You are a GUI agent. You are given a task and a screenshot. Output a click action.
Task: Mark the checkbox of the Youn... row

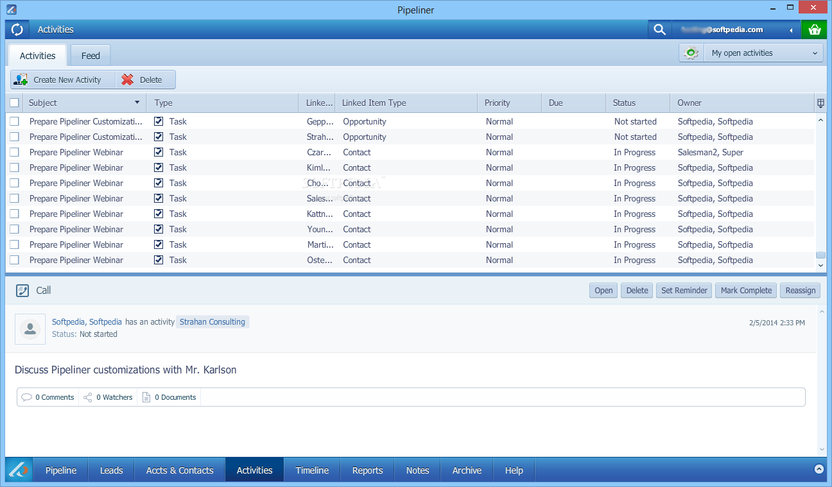(x=14, y=229)
